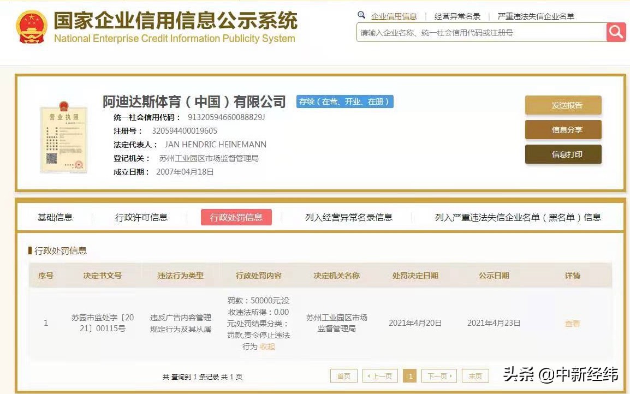Click the 决定机关名称 column header

[337, 276]
